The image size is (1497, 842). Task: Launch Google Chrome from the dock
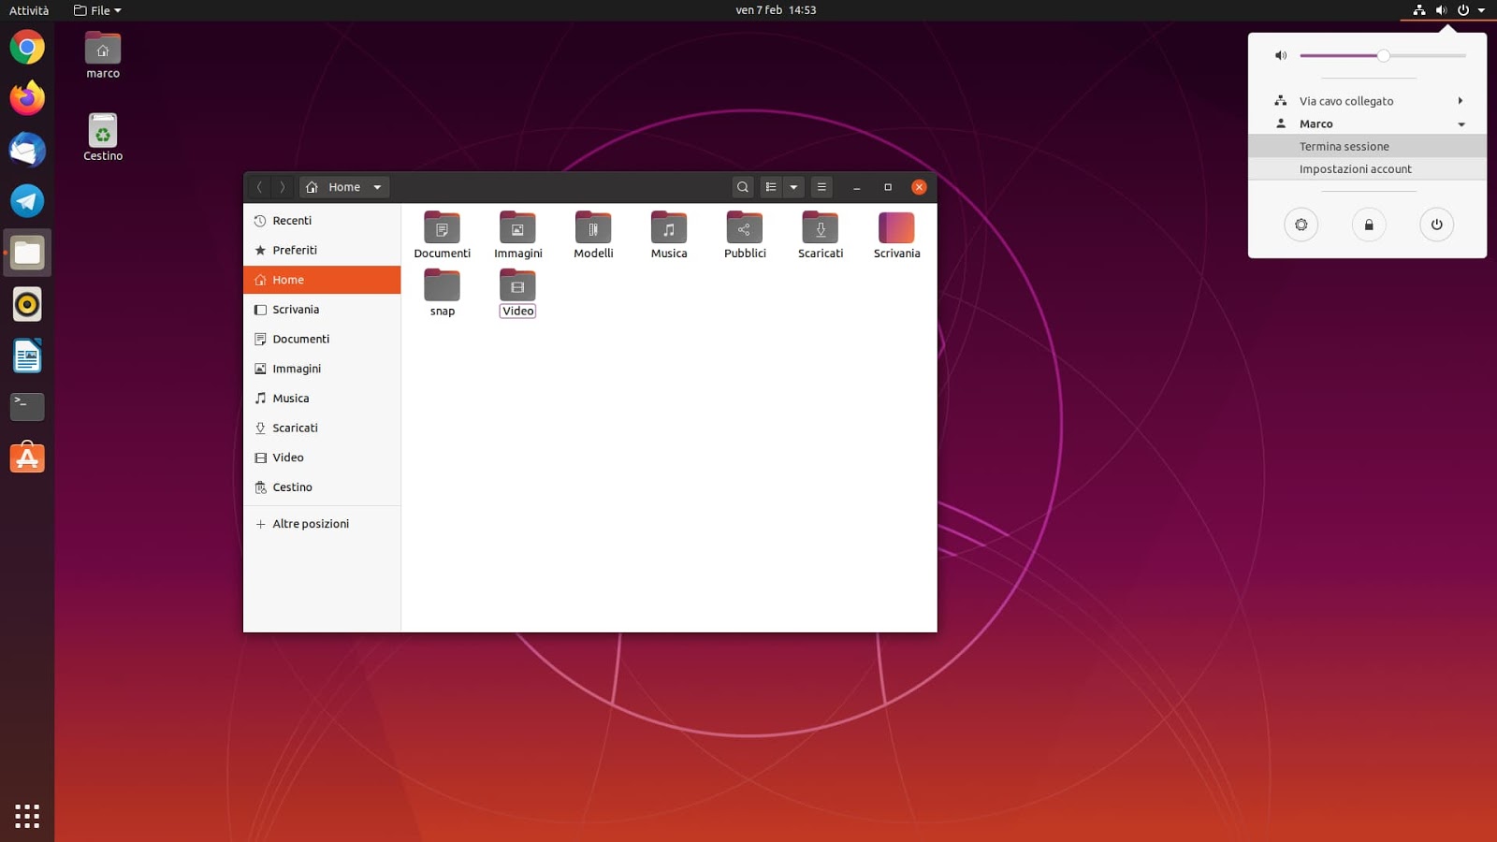(27, 47)
